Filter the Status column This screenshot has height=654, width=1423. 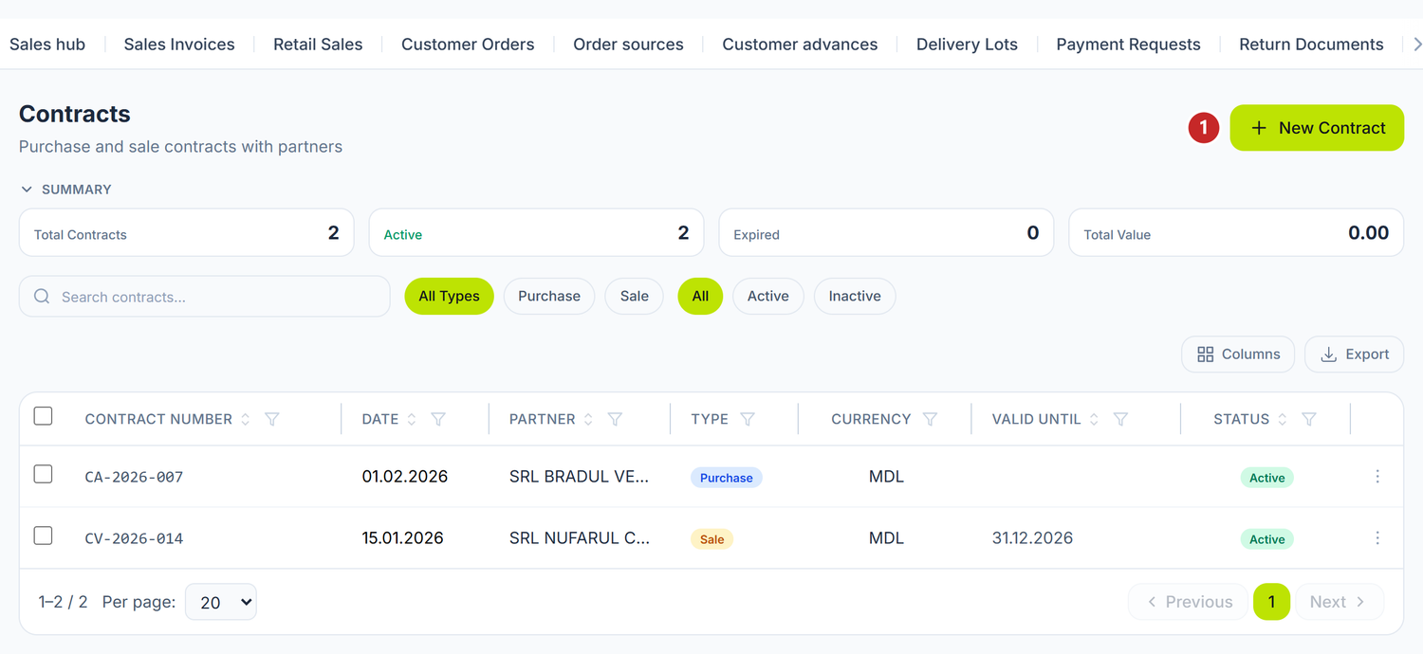(x=1309, y=419)
